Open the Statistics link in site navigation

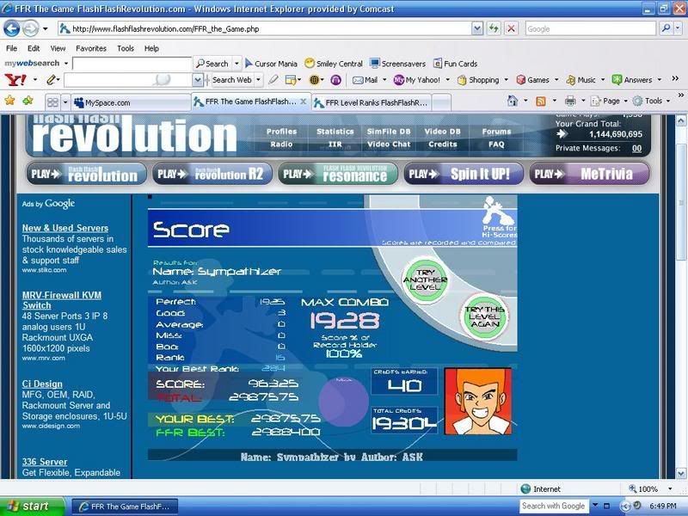point(335,132)
